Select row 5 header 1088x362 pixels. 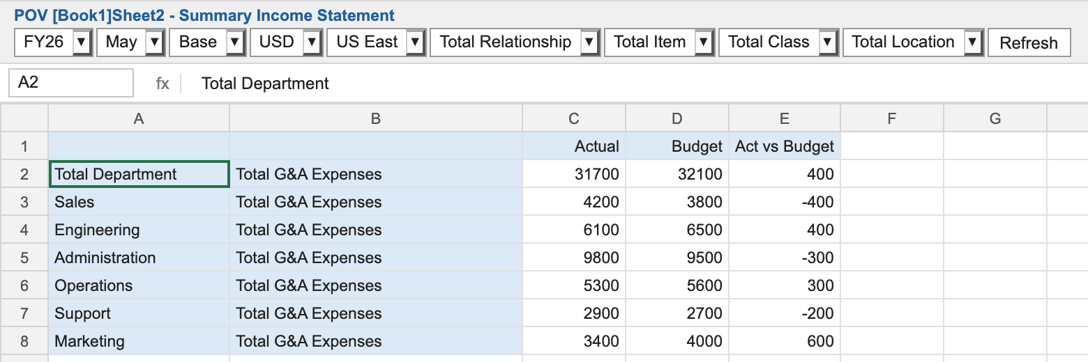[x=24, y=258]
